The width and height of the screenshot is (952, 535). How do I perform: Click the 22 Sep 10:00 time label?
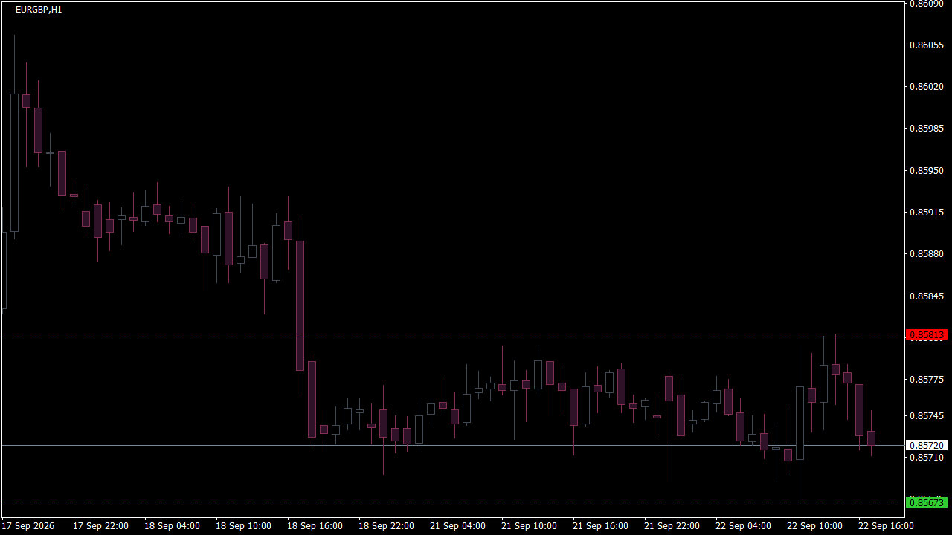point(814,526)
